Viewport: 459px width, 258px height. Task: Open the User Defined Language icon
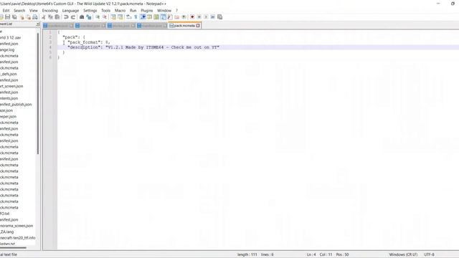149,17
